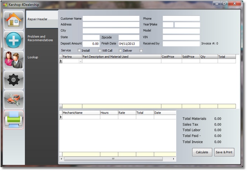This screenshot has width=247, height=171.
Task: Tick the Install service checkbox
Action: 79,50
